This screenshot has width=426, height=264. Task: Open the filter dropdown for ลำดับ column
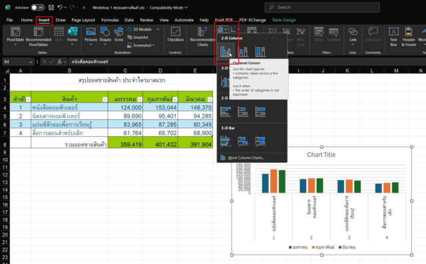coord(28,100)
